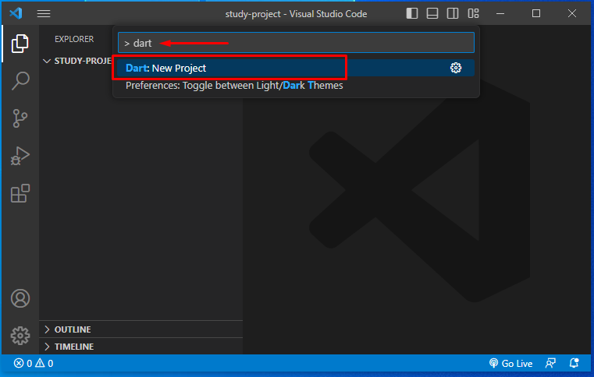
Task: Close the Visual Studio Code window
Action: click(572, 13)
